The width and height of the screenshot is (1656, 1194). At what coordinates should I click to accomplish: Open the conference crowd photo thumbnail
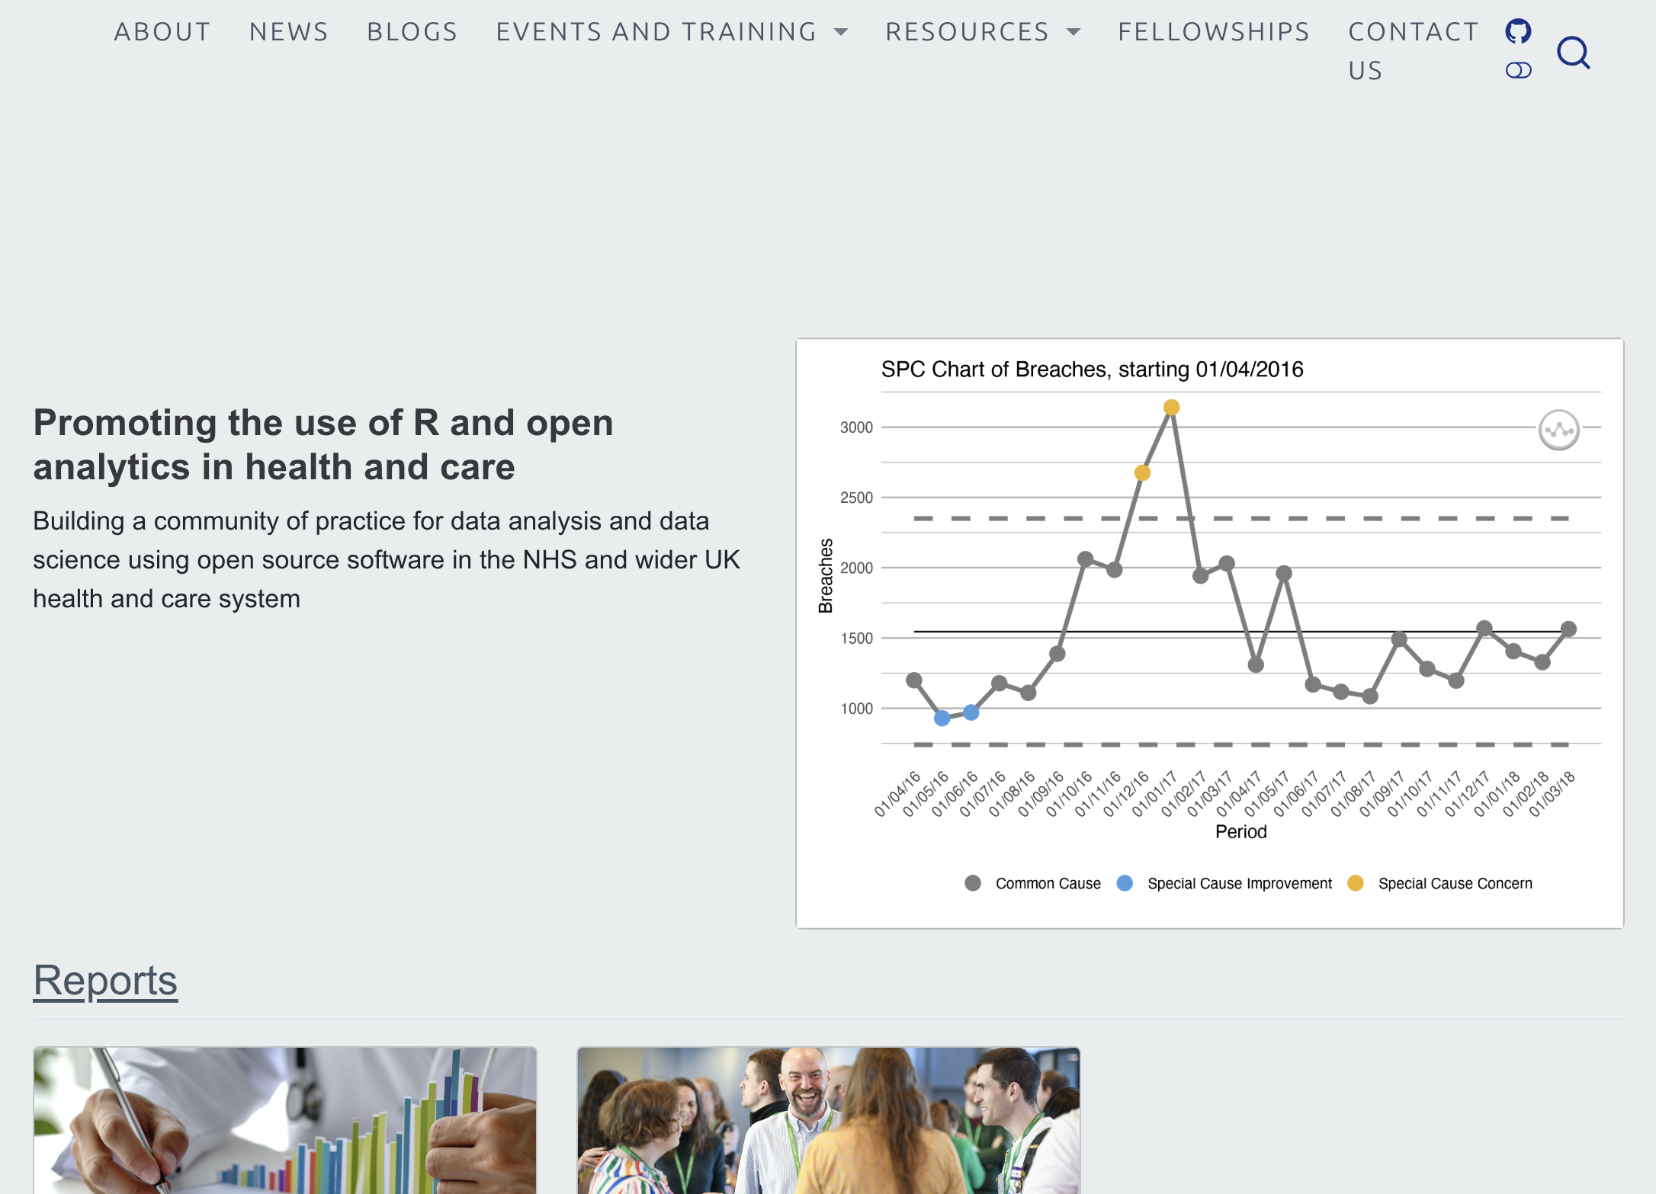coord(828,1120)
